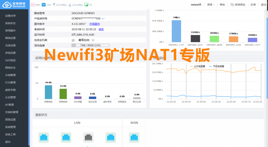Click the uptime value 0天,20时,37分,41秒
Image resolution: width=268 pixels, height=147 pixels.
point(83,34)
